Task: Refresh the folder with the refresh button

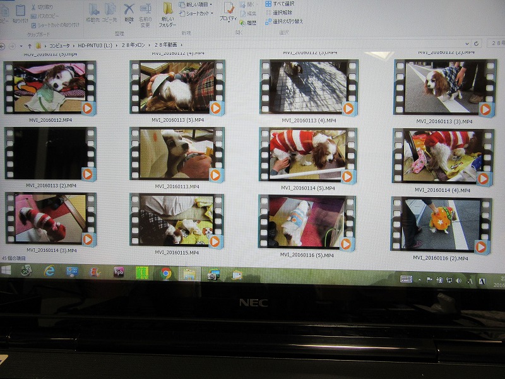Action: [477, 44]
